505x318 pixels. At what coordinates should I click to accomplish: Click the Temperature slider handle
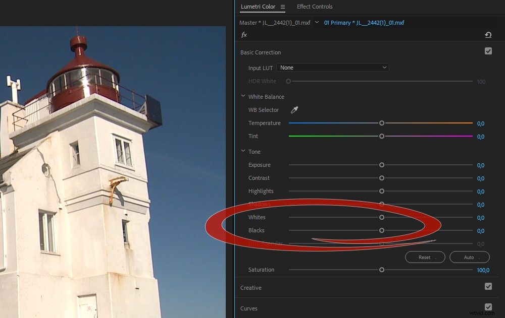tap(382, 122)
